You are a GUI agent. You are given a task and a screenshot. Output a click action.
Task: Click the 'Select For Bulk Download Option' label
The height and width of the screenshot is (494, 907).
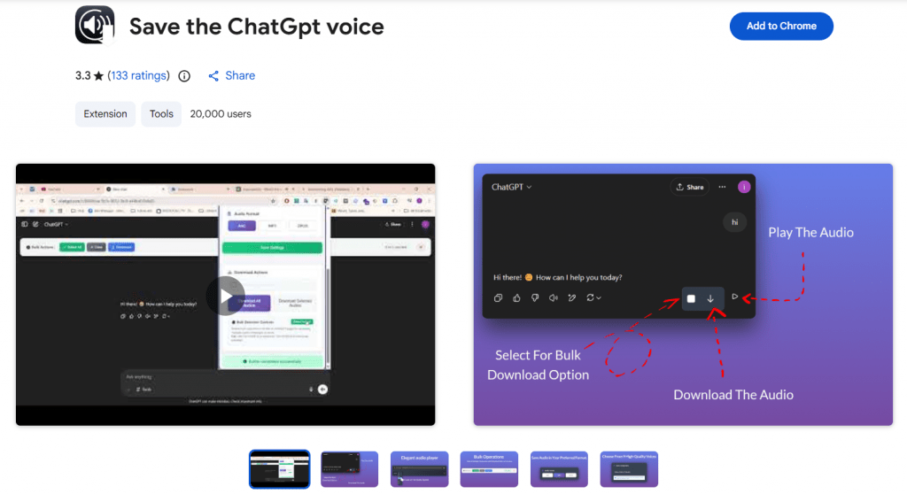538,365
